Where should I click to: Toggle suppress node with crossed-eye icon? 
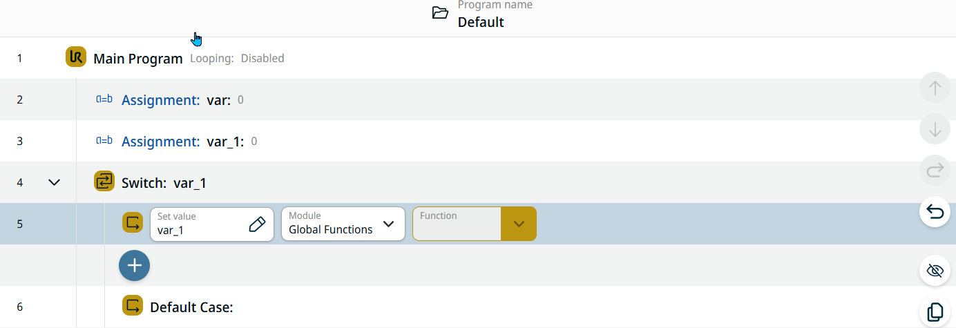click(x=935, y=270)
